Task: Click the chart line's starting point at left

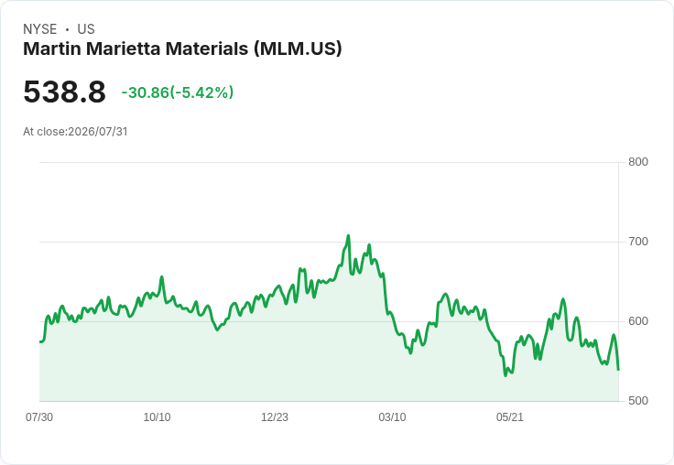Action: (40, 341)
